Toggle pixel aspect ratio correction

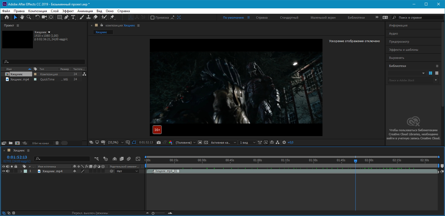pyautogui.click(x=260, y=143)
